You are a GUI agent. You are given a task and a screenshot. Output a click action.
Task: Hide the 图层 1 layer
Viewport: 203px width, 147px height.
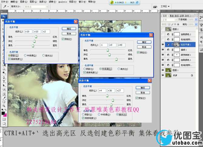[x=163, y=70]
